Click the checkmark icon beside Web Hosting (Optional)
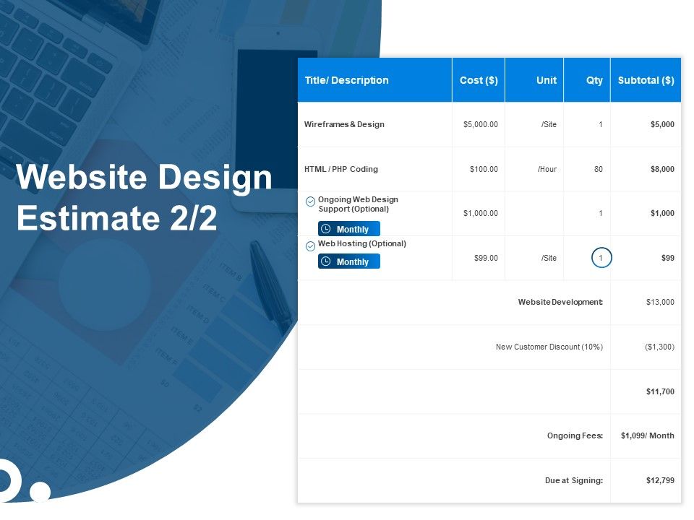Viewport: 694px width, 520px height. click(x=310, y=246)
